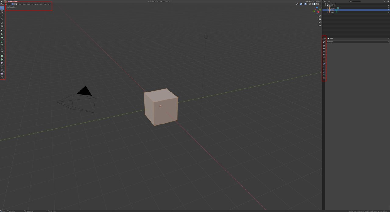
Task: Switch to wireframe viewport shading
Action: (x=313, y=4)
